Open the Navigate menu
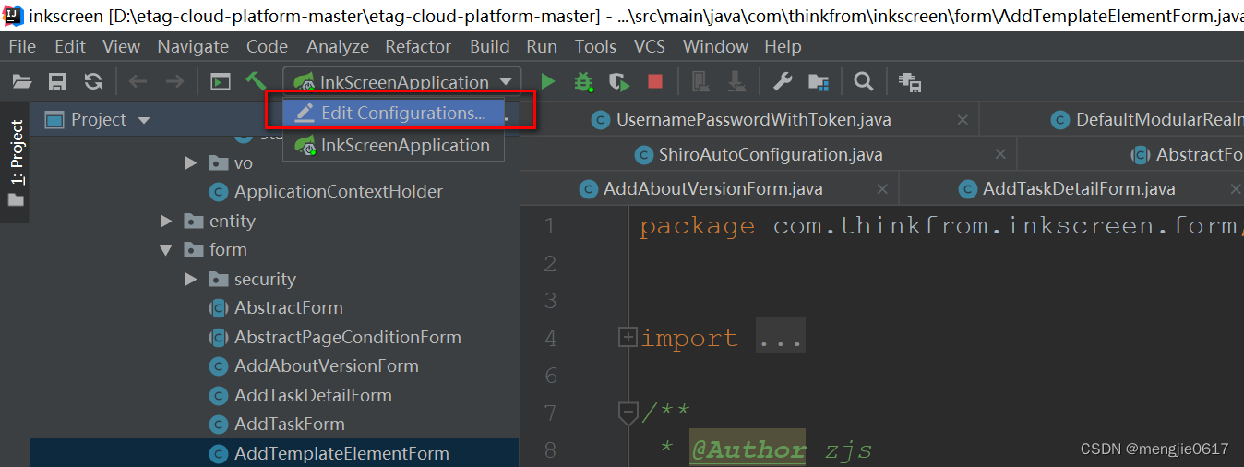Viewport: 1244px width, 467px height. click(x=193, y=46)
